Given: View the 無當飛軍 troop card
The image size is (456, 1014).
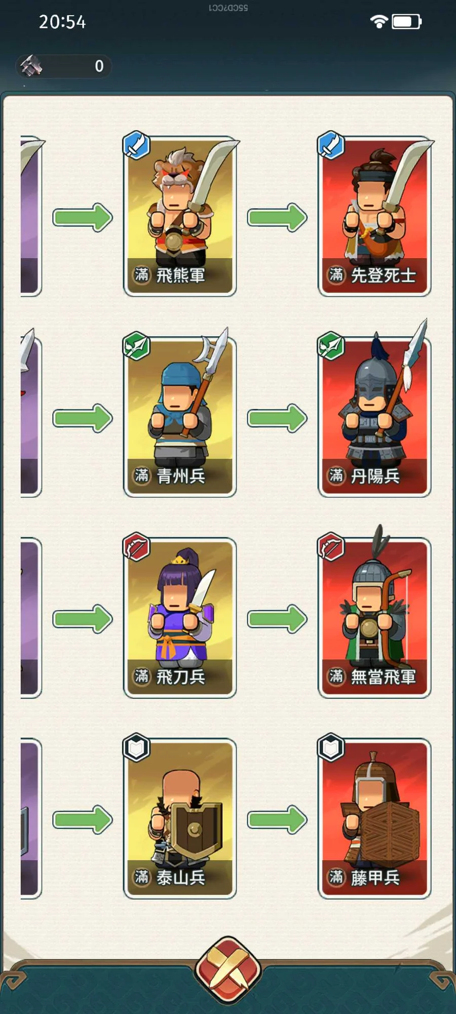Looking at the screenshot, I should pyautogui.click(x=374, y=618).
